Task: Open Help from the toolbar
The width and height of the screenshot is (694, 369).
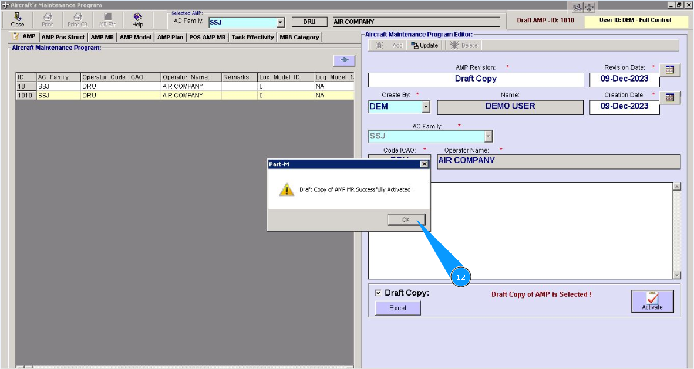Action: pyautogui.click(x=137, y=20)
